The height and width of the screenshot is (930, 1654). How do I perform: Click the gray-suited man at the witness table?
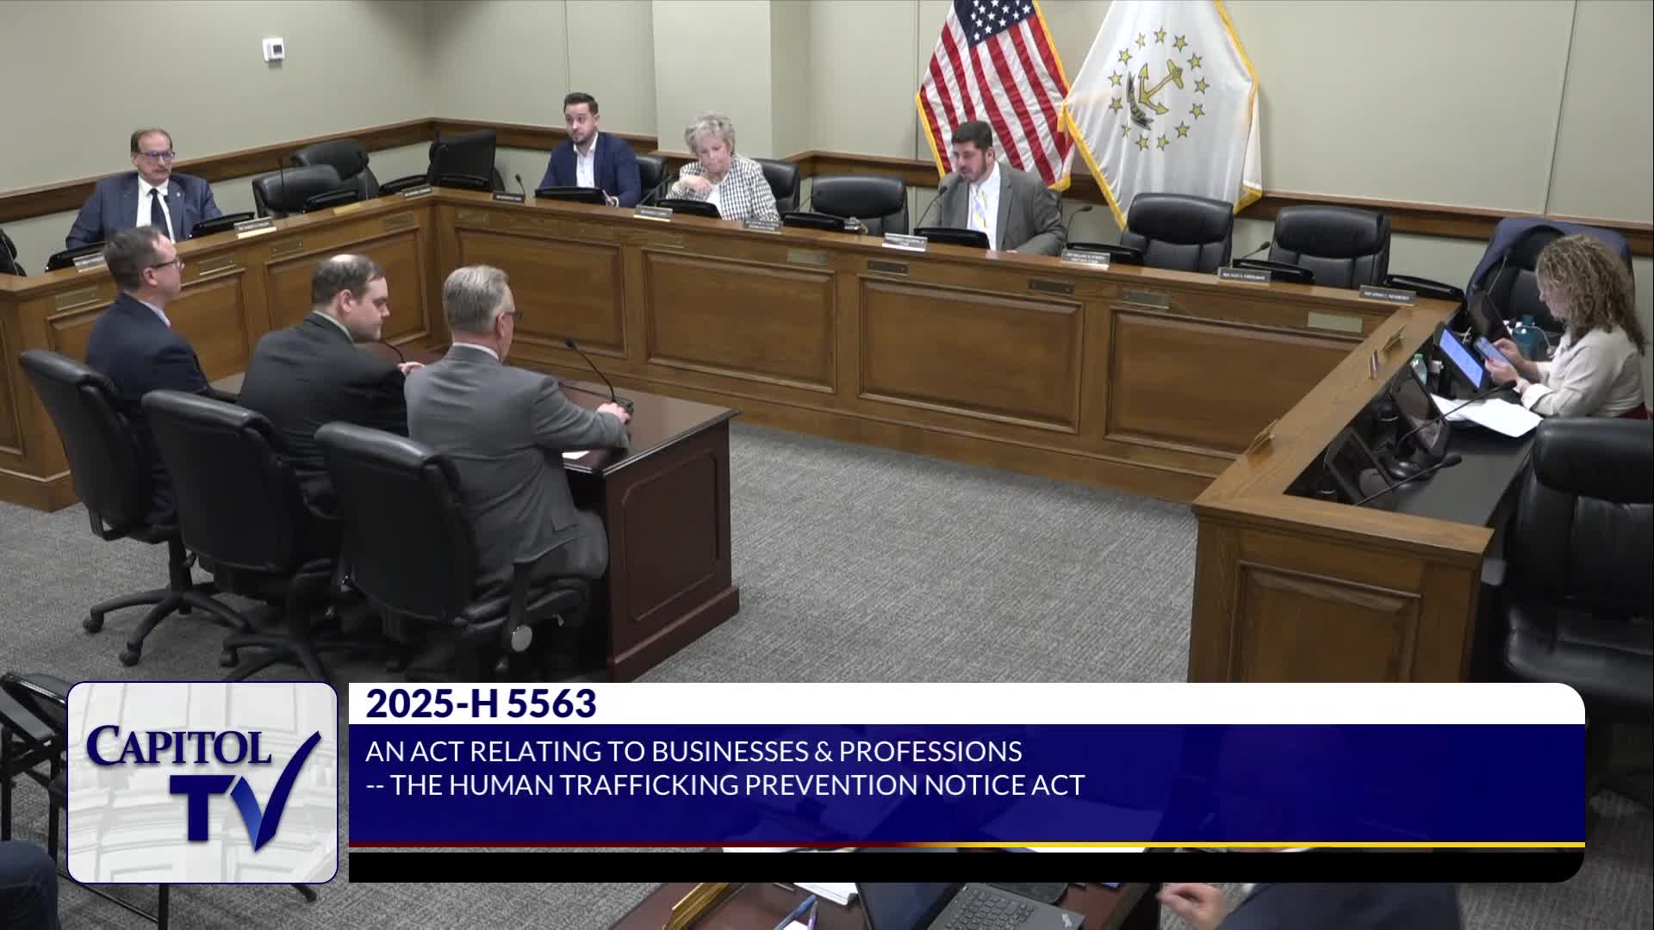point(508,405)
